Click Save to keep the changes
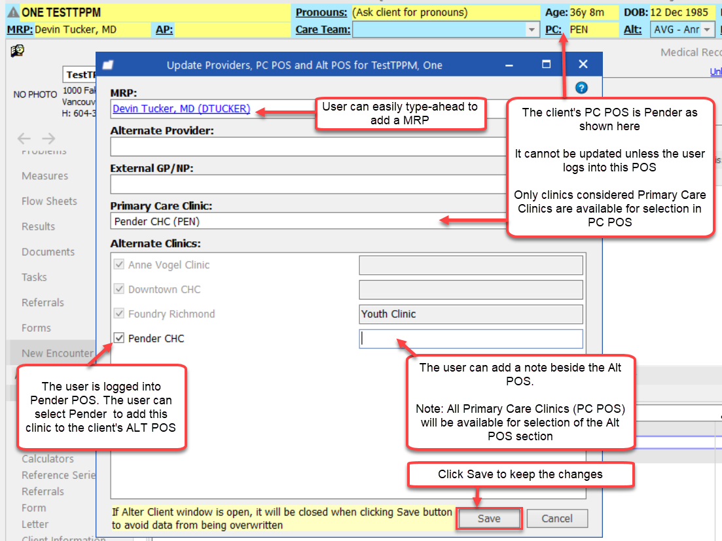Viewport: 722px width, 541px height. 489,519
